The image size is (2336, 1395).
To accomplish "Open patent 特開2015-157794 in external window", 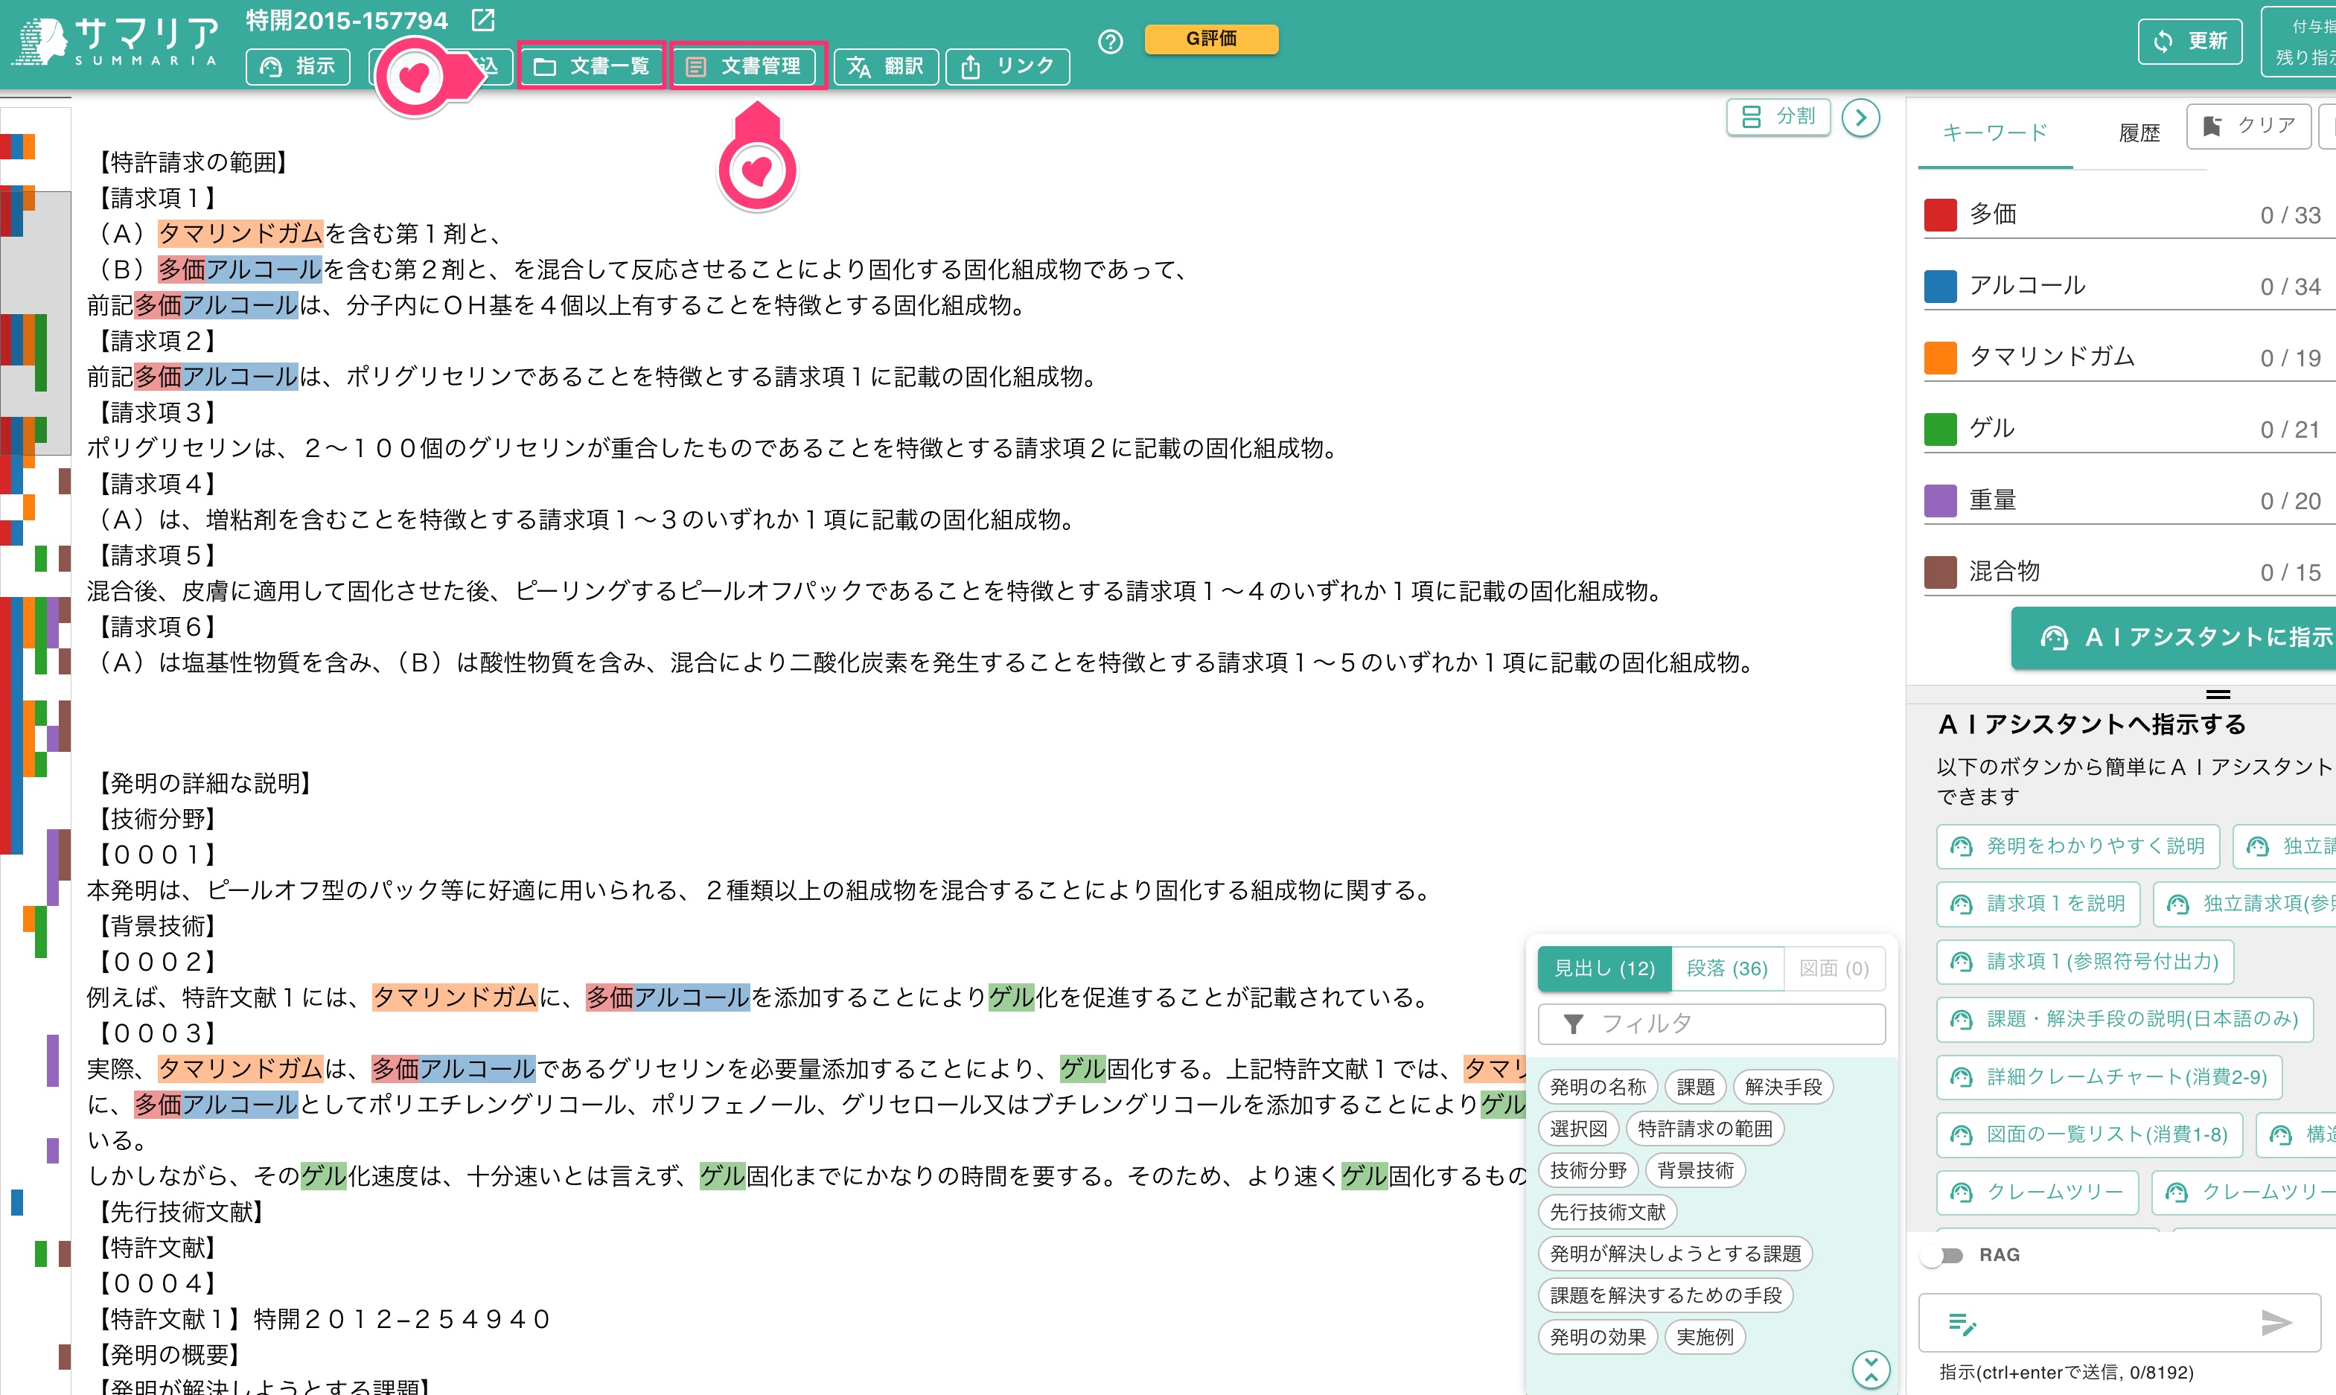I will pos(482,20).
